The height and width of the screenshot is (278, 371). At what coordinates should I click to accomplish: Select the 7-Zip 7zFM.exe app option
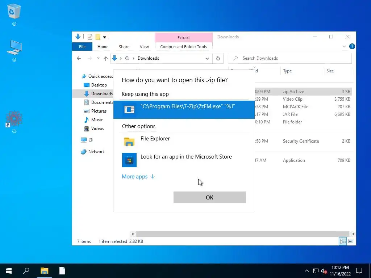click(x=184, y=109)
